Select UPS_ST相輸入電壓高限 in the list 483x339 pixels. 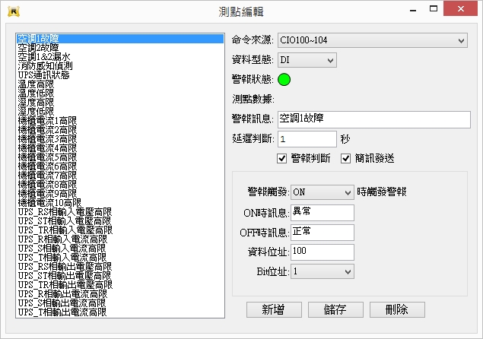pos(120,221)
